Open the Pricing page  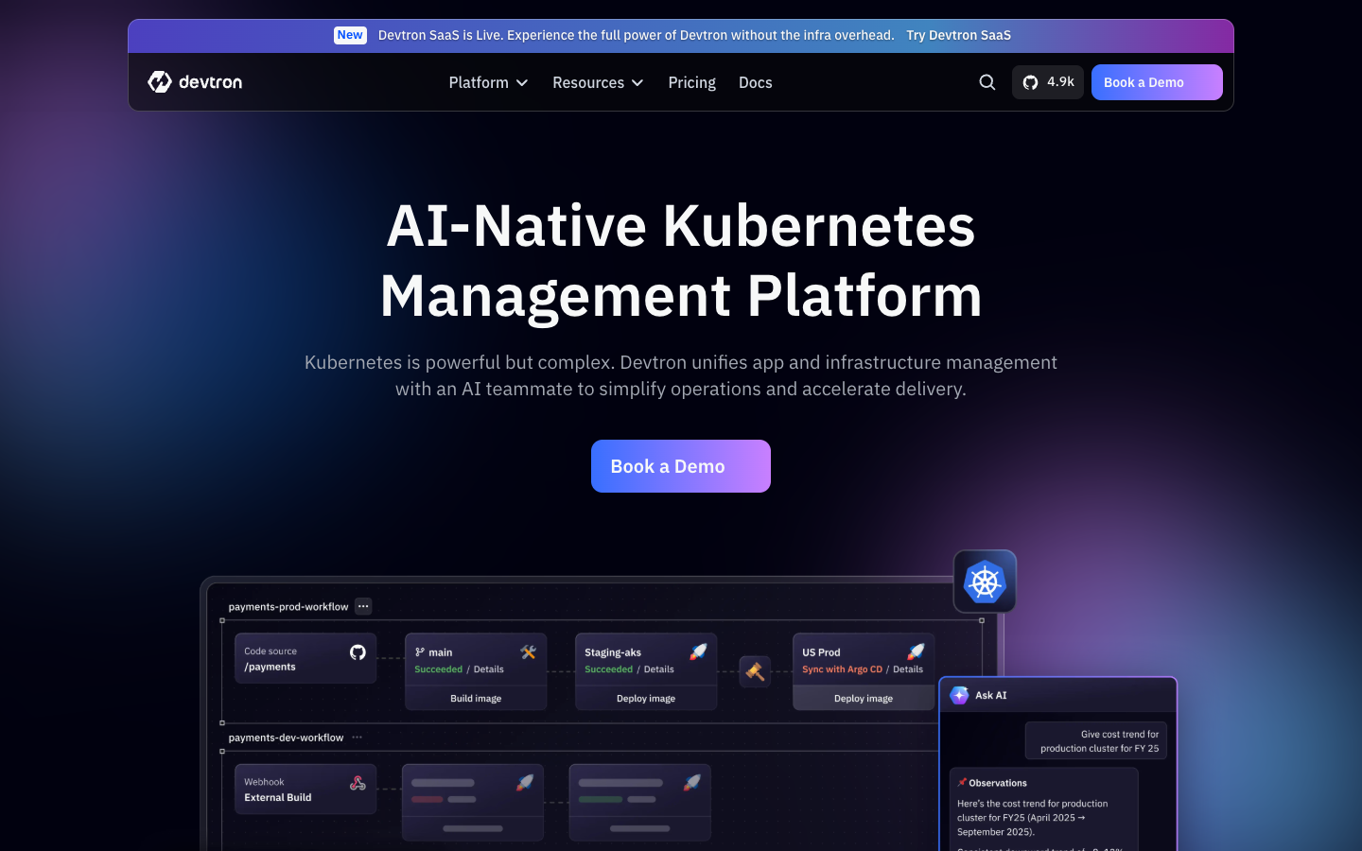point(692,82)
